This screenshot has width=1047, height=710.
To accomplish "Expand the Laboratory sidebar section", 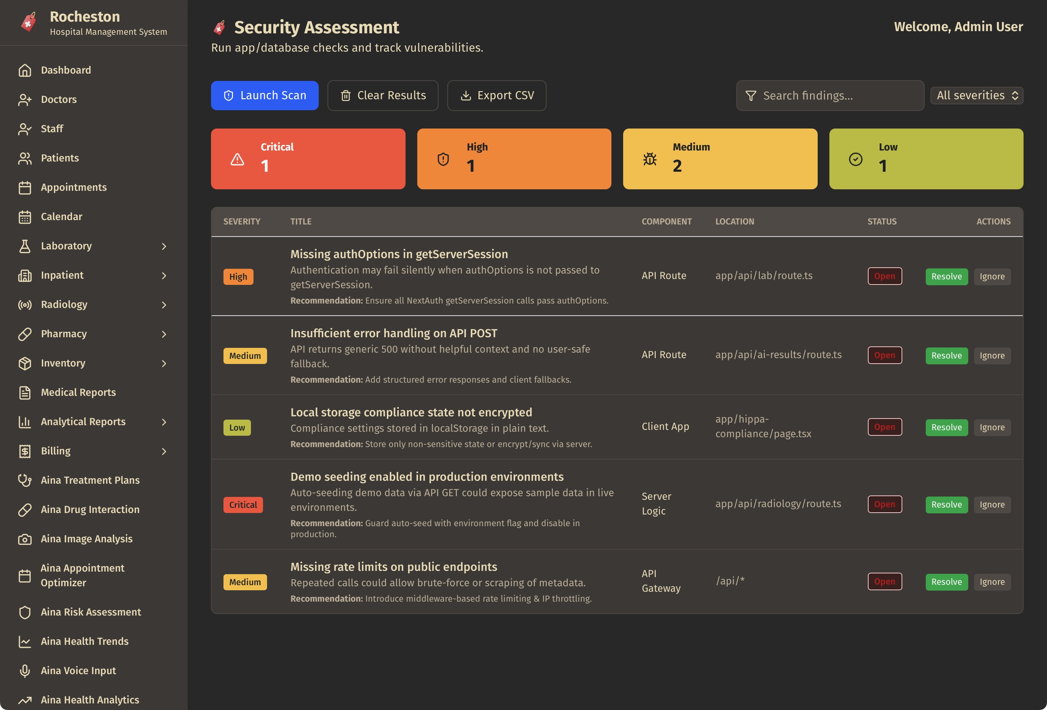I will click(163, 246).
